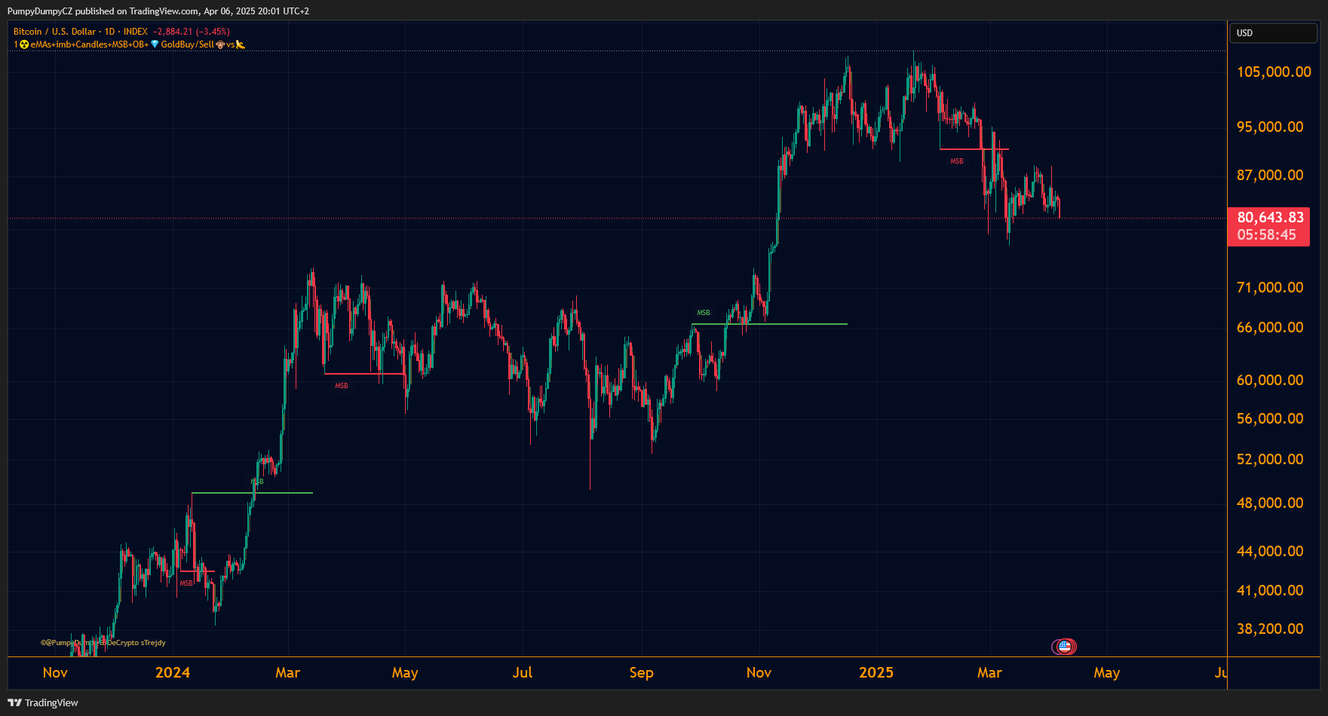Screen dimensions: 1328x716
Task: Click the 71,000.00 price axis label
Action: pyautogui.click(x=1270, y=287)
